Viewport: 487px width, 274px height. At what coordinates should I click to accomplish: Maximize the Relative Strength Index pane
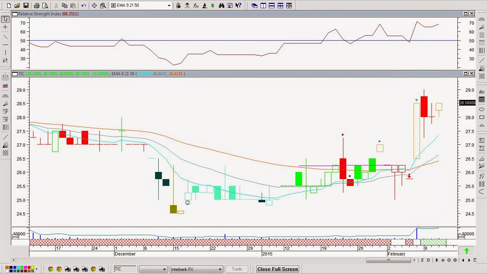[466, 14]
